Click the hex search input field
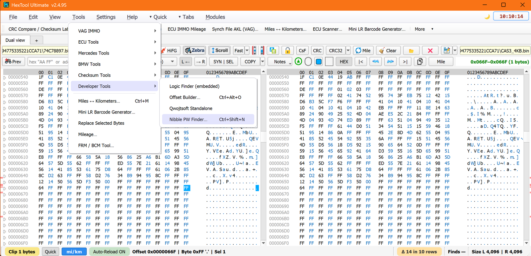531x256 pixels. tap(47, 62)
